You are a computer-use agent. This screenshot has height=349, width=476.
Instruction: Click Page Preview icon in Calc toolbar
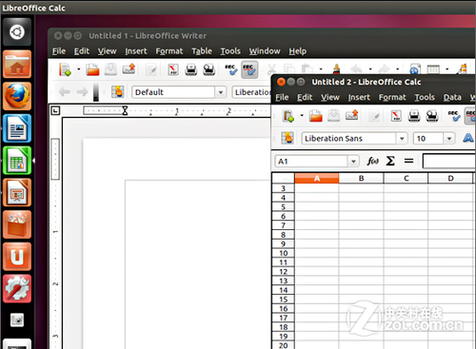[x=432, y=116]
